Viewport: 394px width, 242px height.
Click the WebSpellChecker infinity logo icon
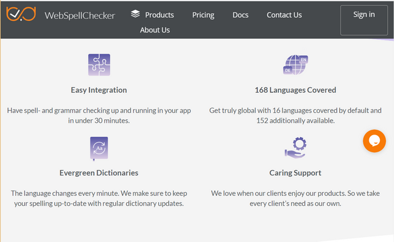(21, 14)
